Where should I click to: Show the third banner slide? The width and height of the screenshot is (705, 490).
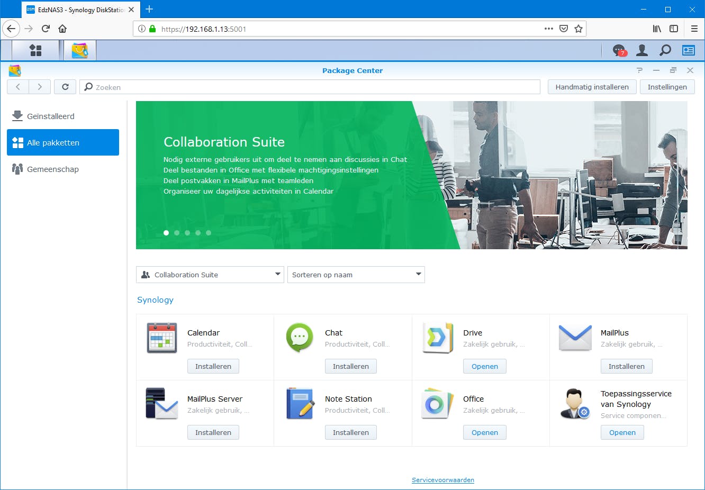pos(187,233)
